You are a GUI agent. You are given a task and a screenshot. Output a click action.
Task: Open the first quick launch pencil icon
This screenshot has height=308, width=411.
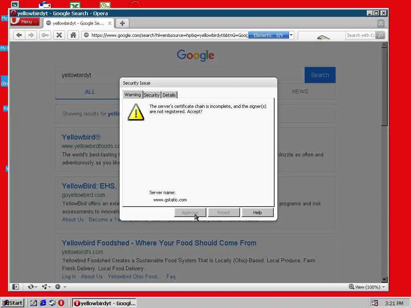[x=34, y=303]
